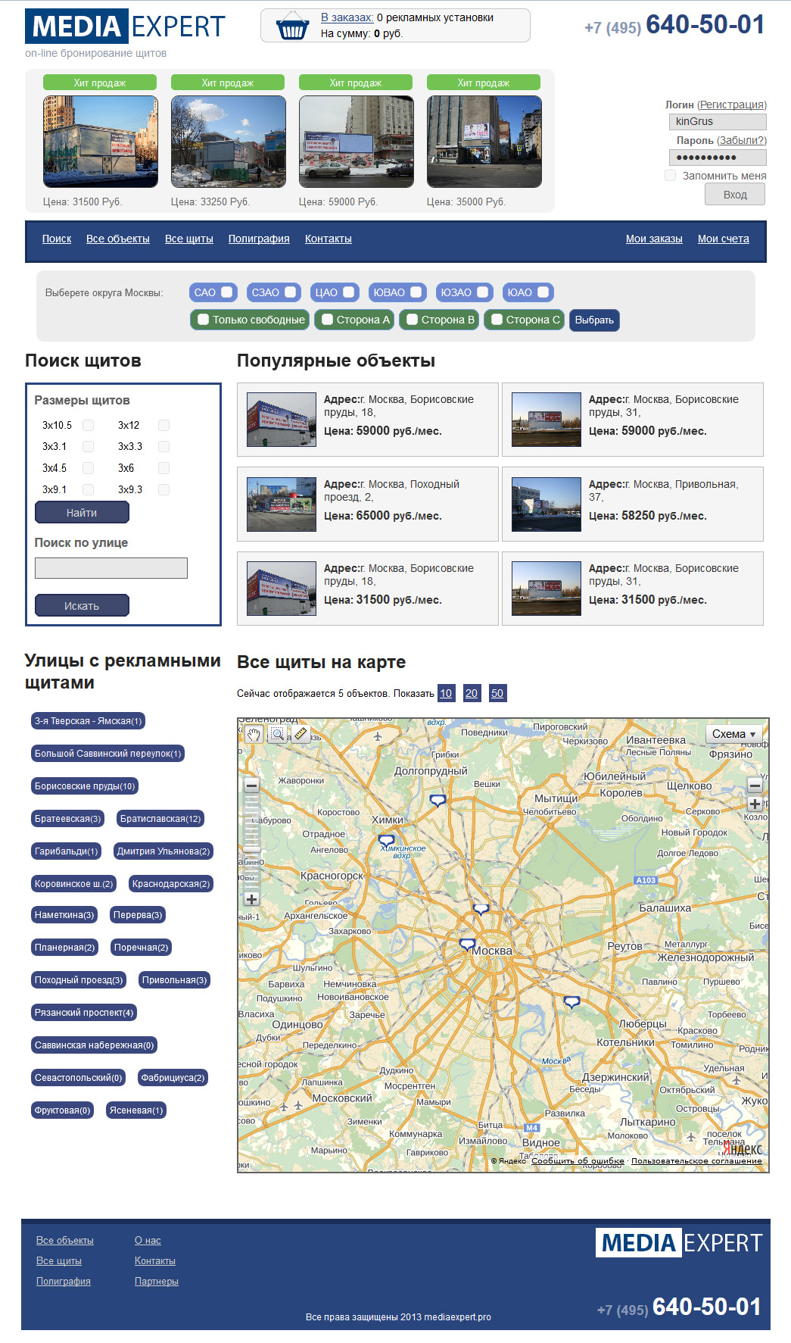Toggle the ЮЗАО district checkbox
Viewport: 791px width, 1343px height.
(482, 292)
